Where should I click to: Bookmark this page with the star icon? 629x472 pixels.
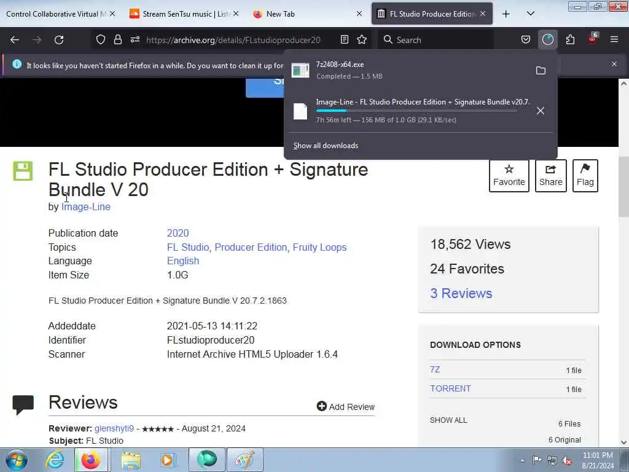coord(362,39)
